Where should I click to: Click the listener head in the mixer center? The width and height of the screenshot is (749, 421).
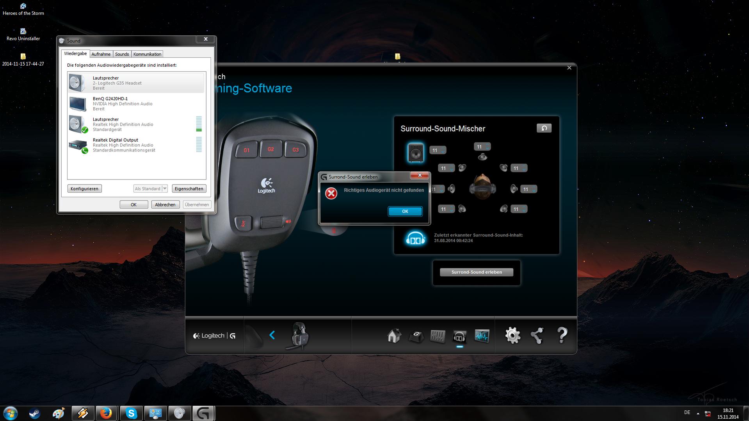482,187
